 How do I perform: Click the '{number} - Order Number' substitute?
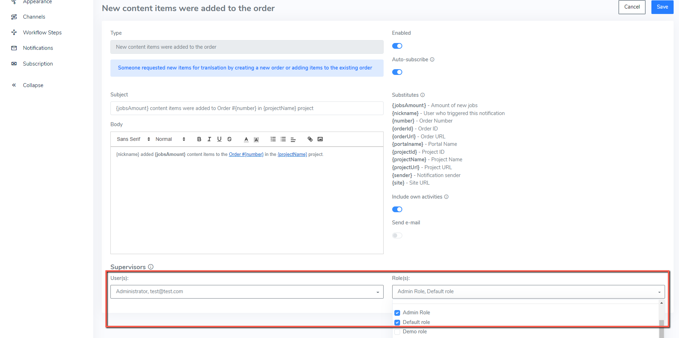422,121
